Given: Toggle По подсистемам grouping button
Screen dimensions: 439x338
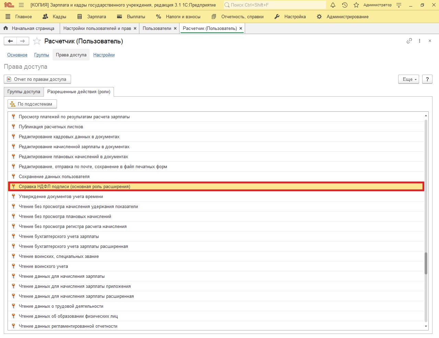Looking at the screenshot, I should (32, 104).
